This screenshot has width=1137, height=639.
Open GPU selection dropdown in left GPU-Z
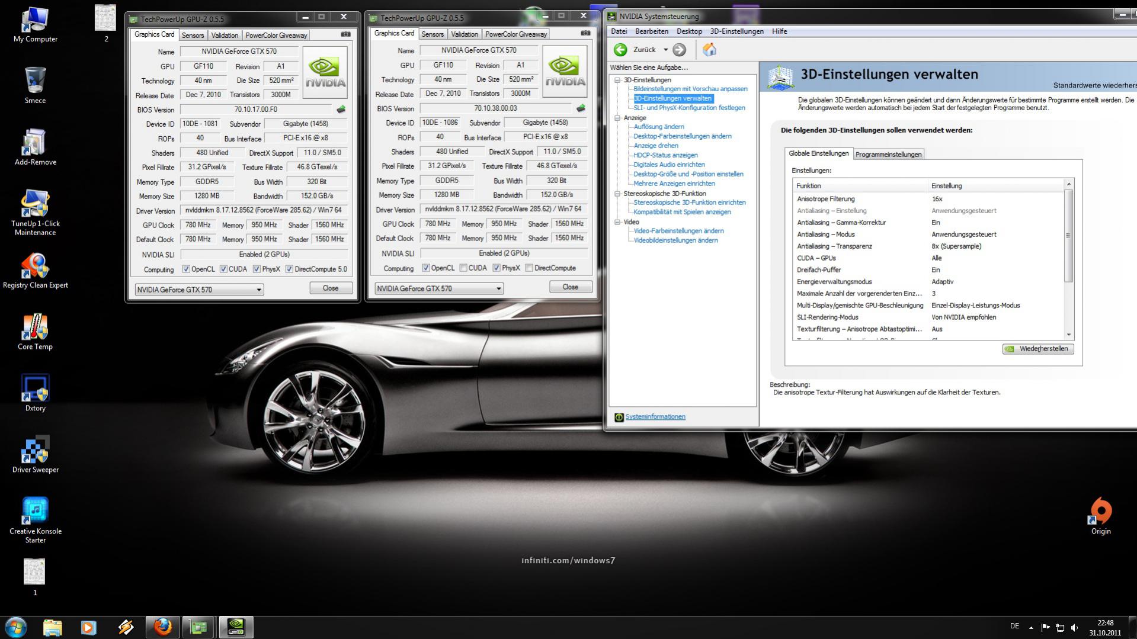(199, 290)
